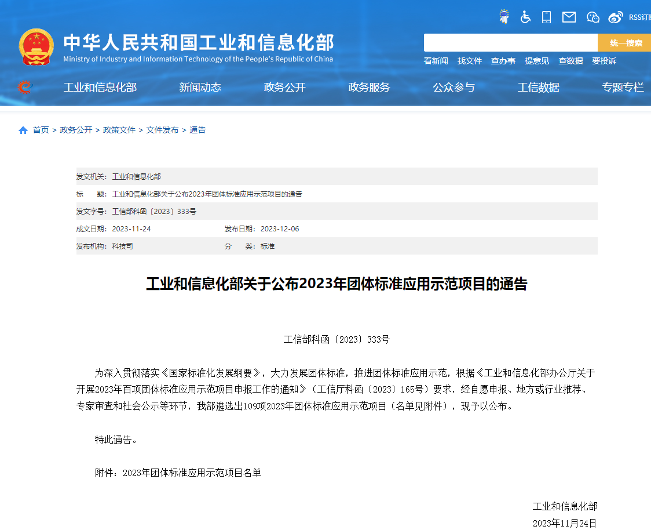
Task: Select 政务公开 in main navigation
Action: point(285,88)
